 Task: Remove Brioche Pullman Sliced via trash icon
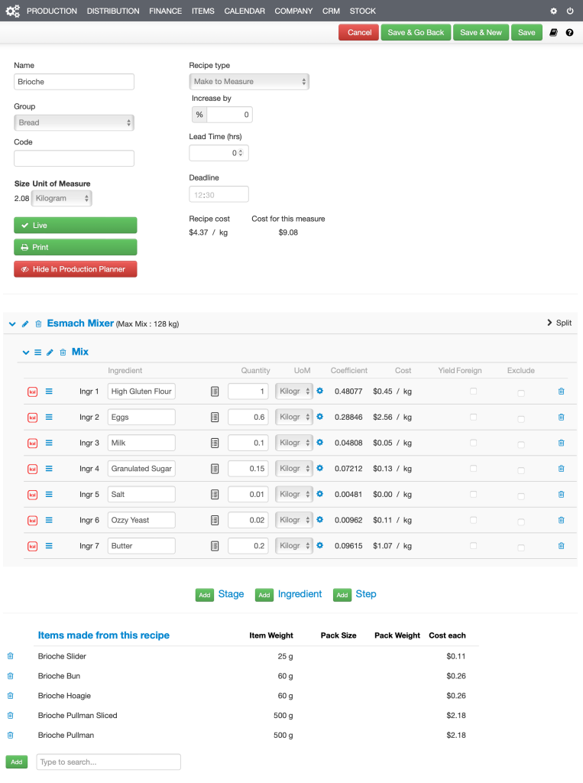click(11, 716)
